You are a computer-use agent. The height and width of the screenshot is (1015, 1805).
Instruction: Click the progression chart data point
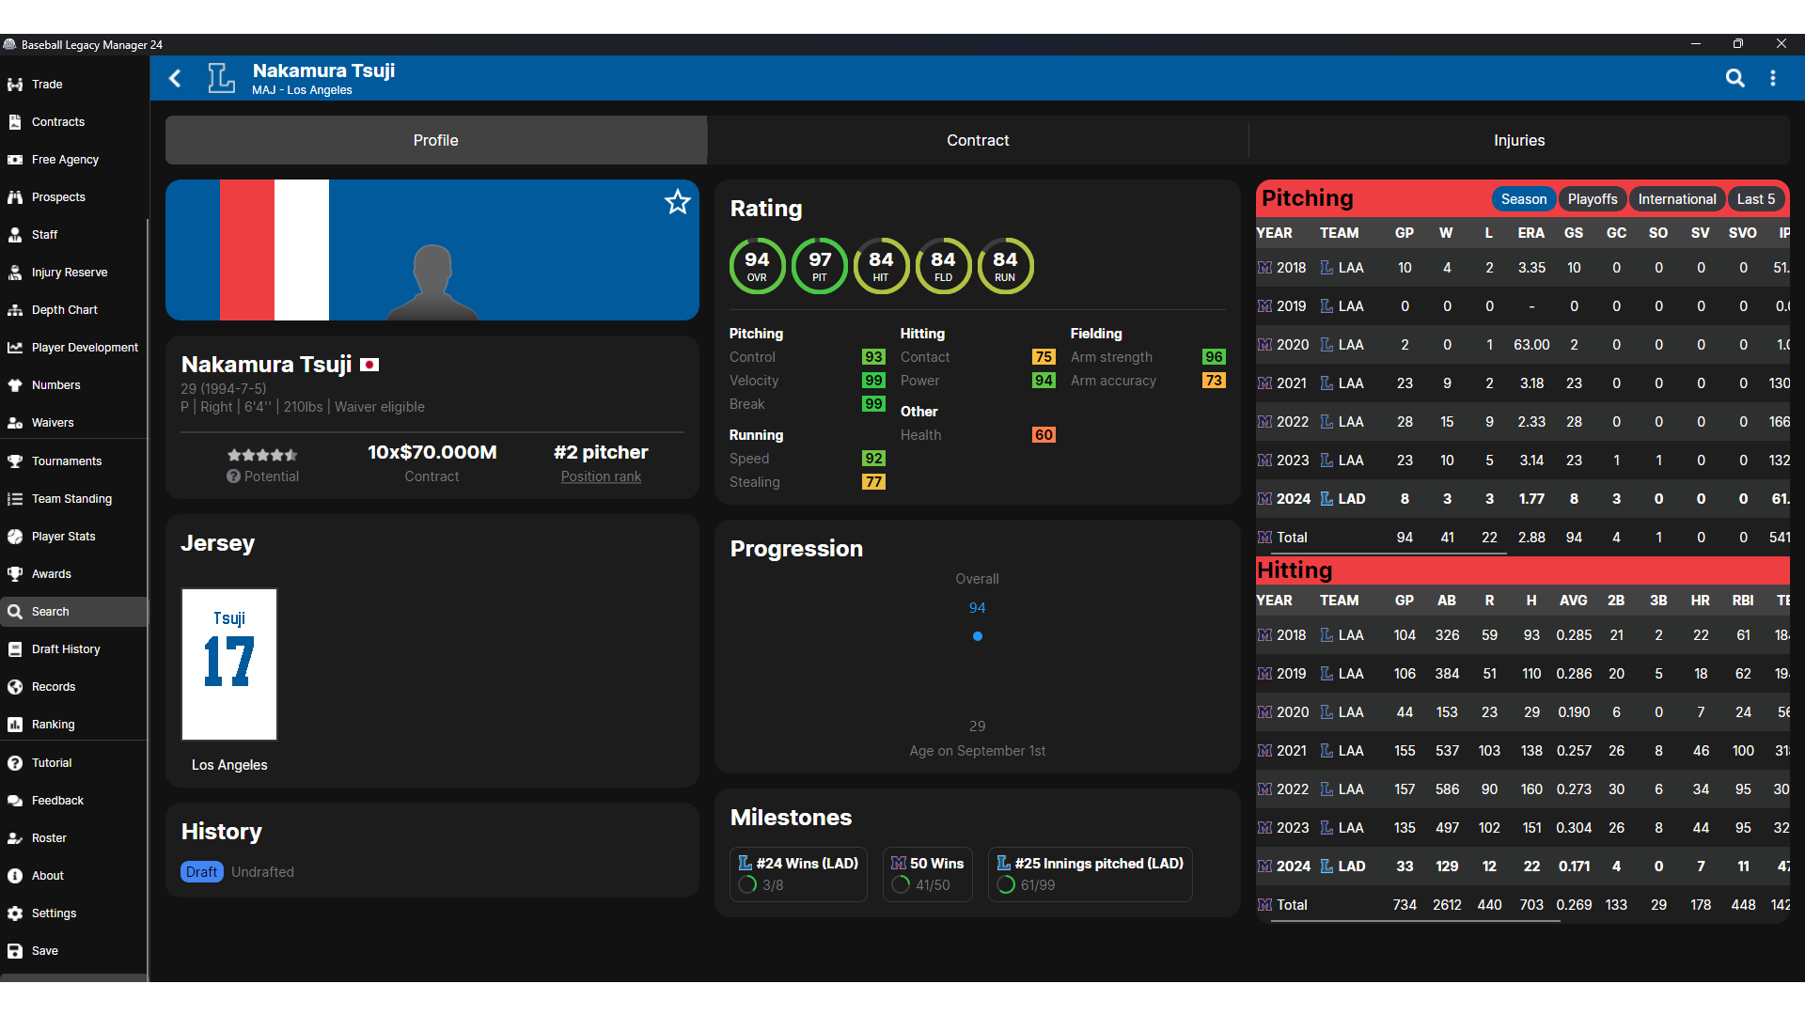click(978, 636)
